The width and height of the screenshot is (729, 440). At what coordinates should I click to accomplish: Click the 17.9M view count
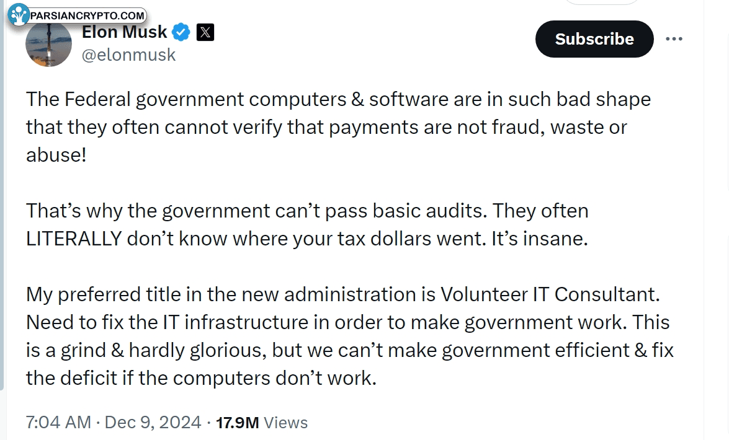pyautogui.click(x=237, y=423)
